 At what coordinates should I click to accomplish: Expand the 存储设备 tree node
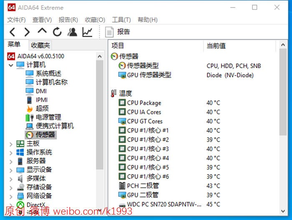click(x=11, y=188)
